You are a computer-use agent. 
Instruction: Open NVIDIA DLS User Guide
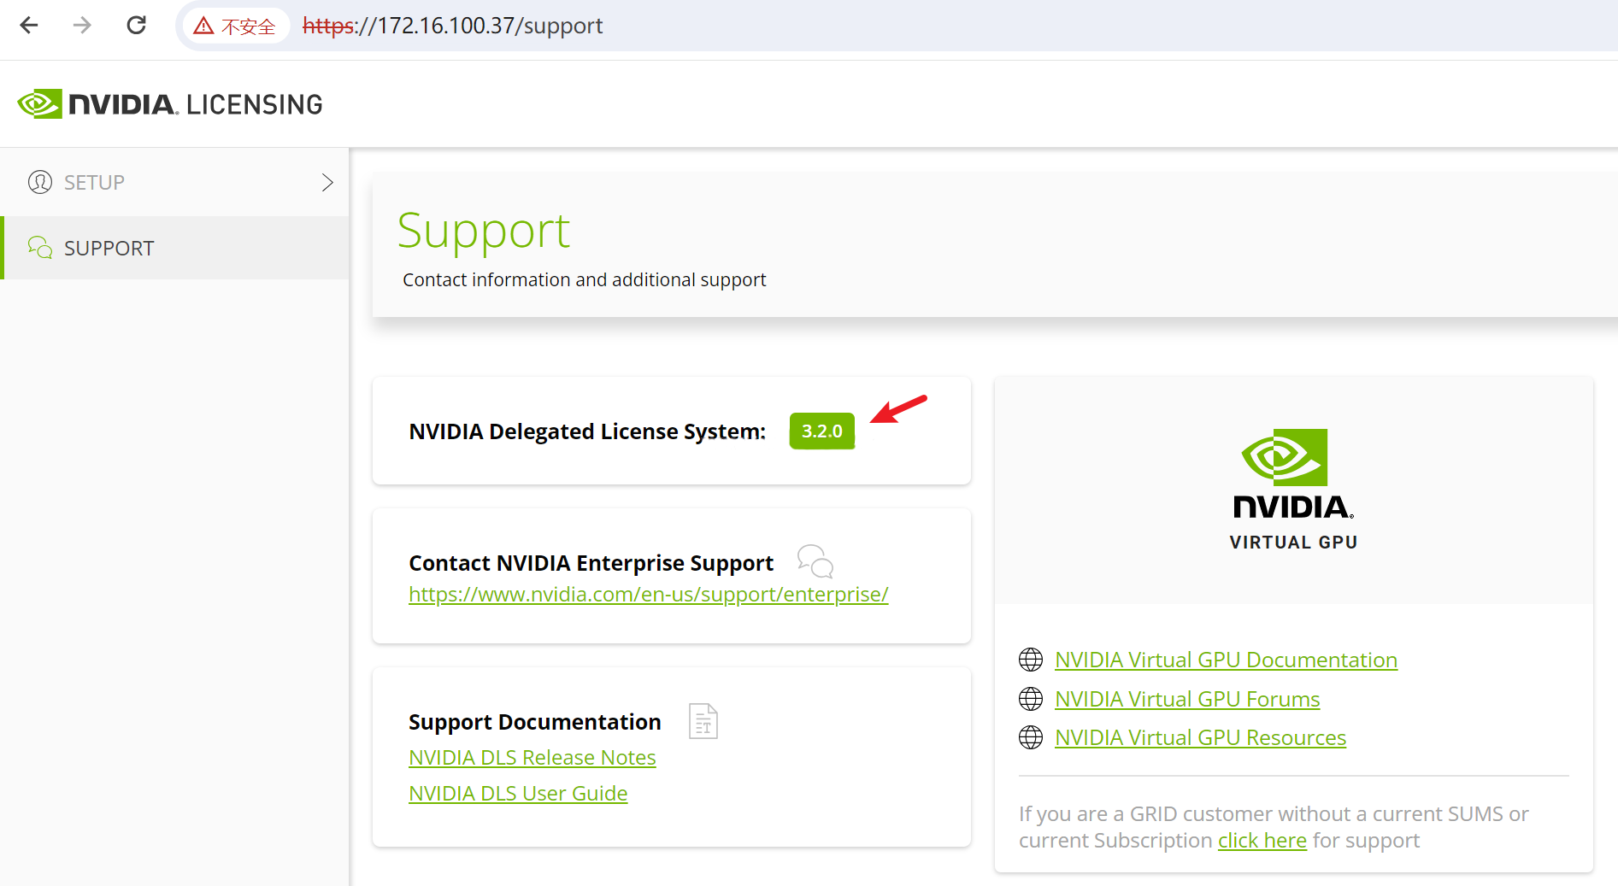[x=517, y=793]
